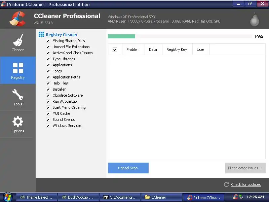Viewport: 269px width, 202px height.
Task: Disable Obsolete Software checkbox
Action: tap(48, 95)
